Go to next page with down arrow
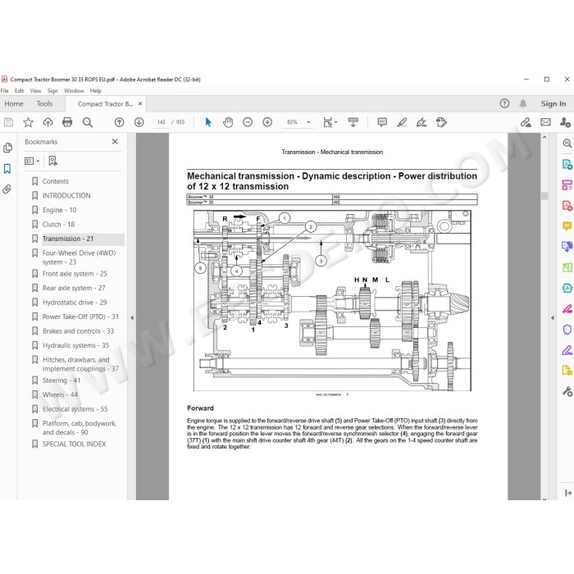This screenshot has width=574, height=574. (x=139, y=122)
